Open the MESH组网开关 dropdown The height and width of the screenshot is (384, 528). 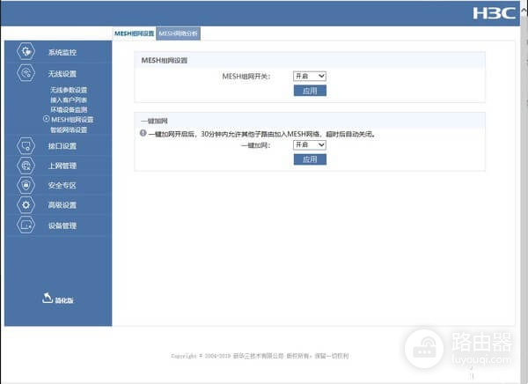[309, 77]
